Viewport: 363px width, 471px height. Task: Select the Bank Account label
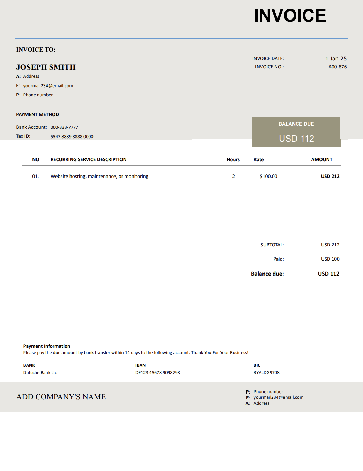click(x=31, y=127)
